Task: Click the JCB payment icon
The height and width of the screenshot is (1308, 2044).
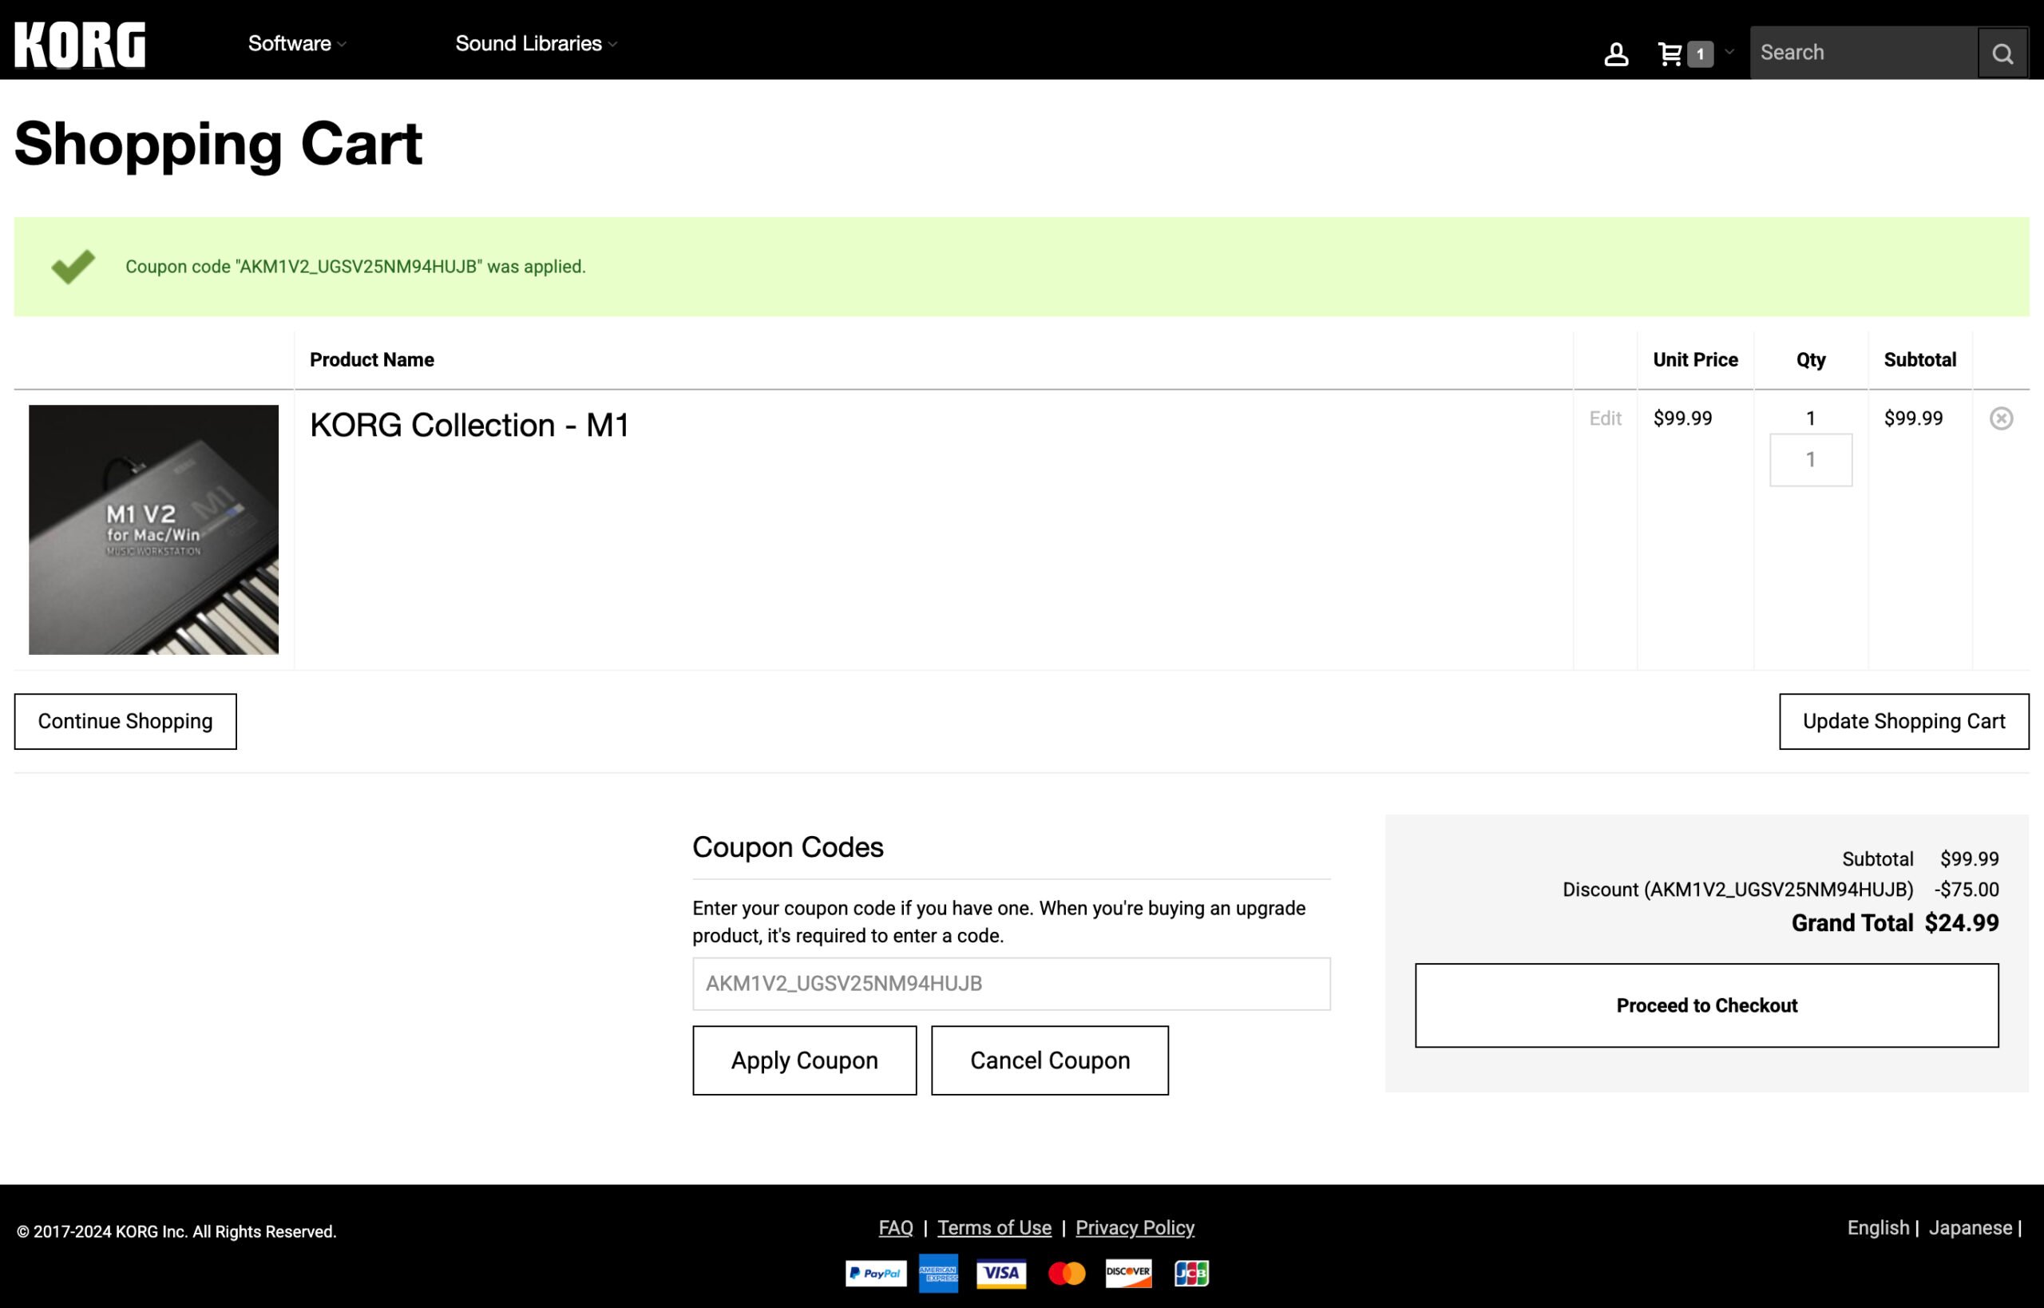Action: [1191, 1273]
